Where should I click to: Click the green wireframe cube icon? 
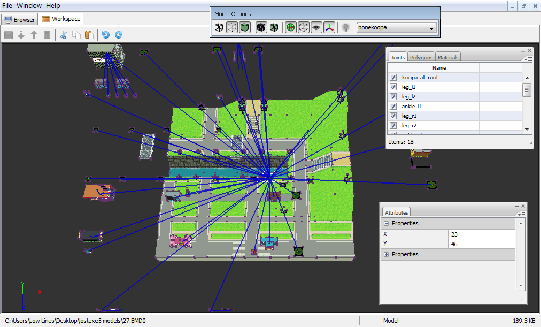pyautogui.click(x=274, y=27)
